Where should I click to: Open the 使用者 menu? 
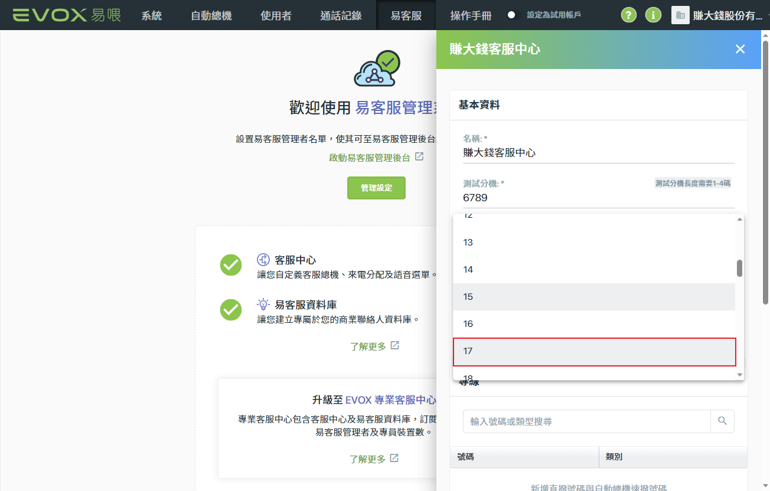tap(276, 15)
